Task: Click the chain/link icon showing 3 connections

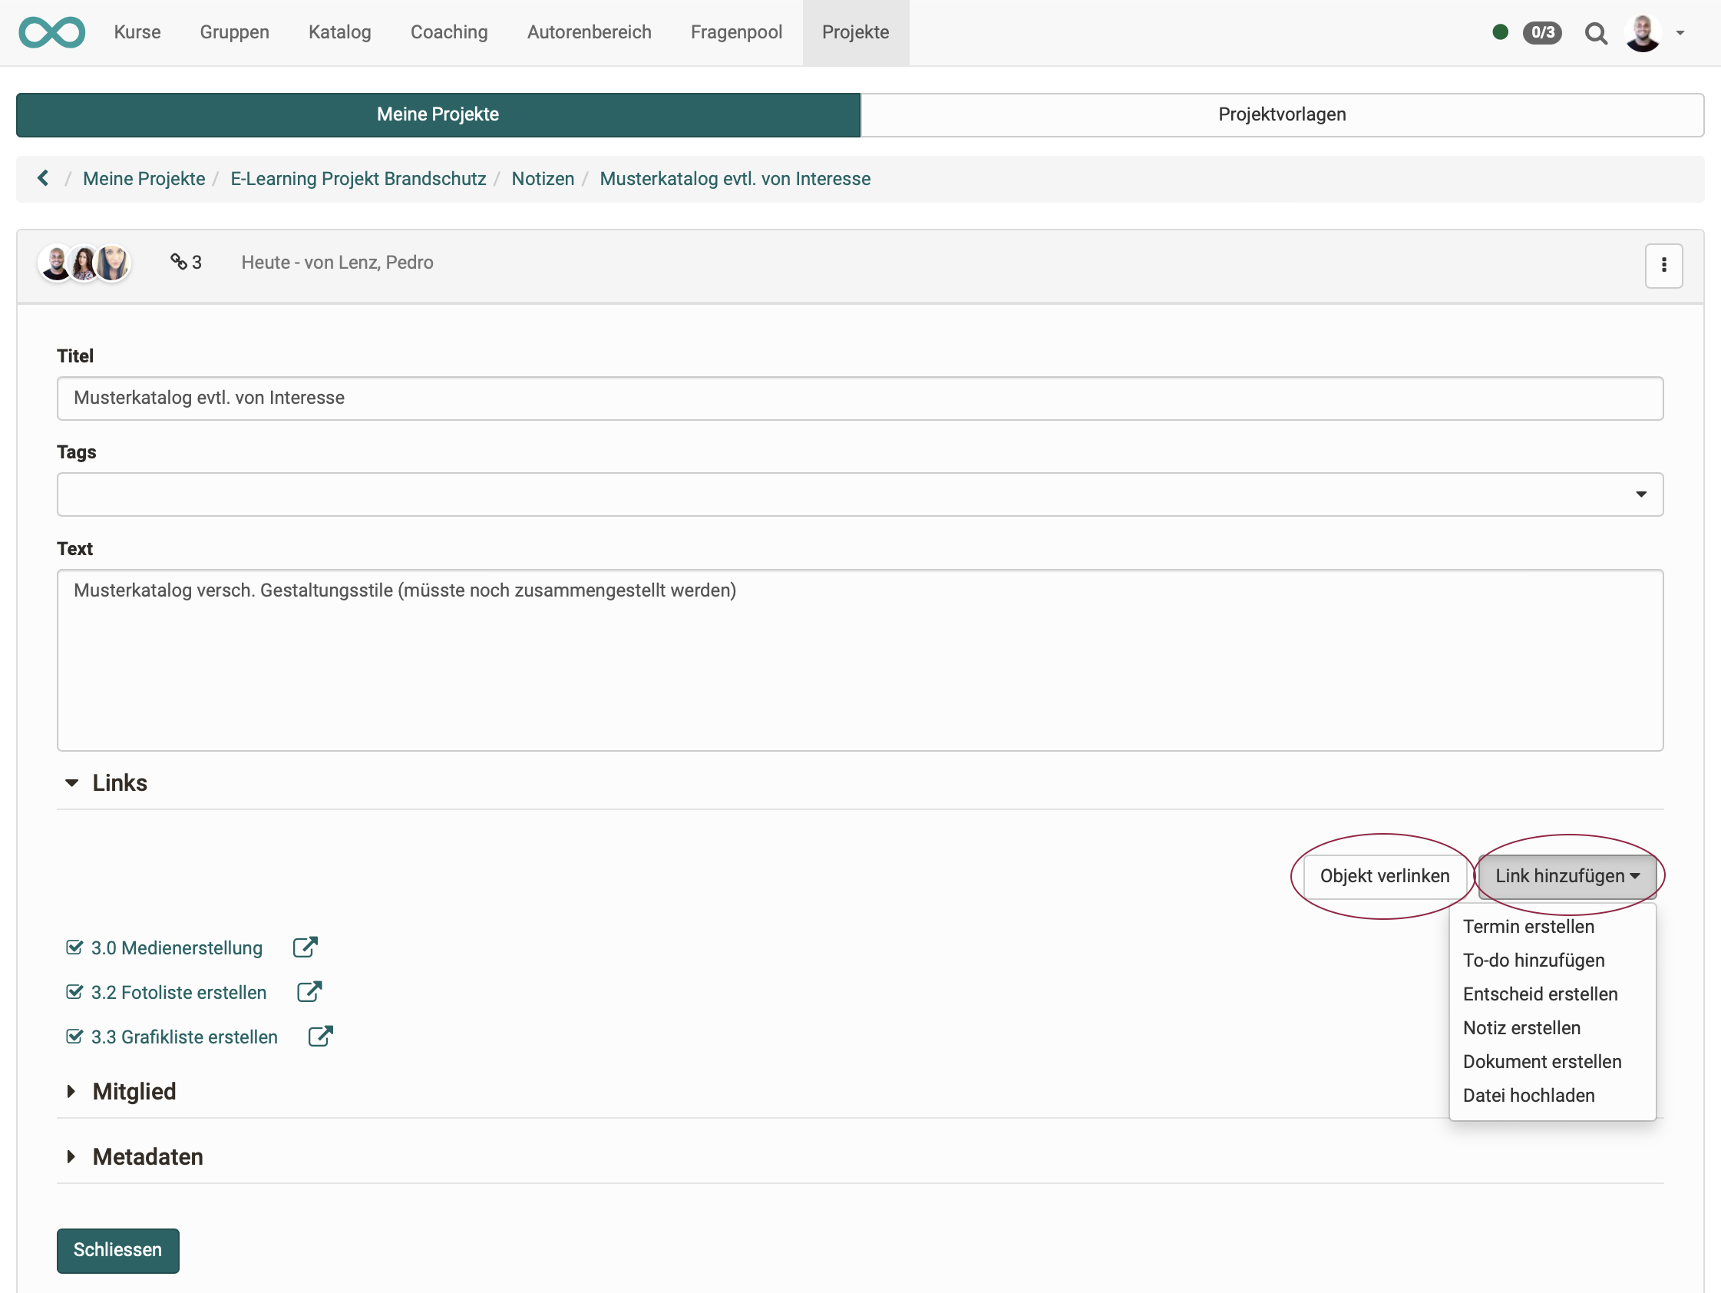Action: [178, 263]
